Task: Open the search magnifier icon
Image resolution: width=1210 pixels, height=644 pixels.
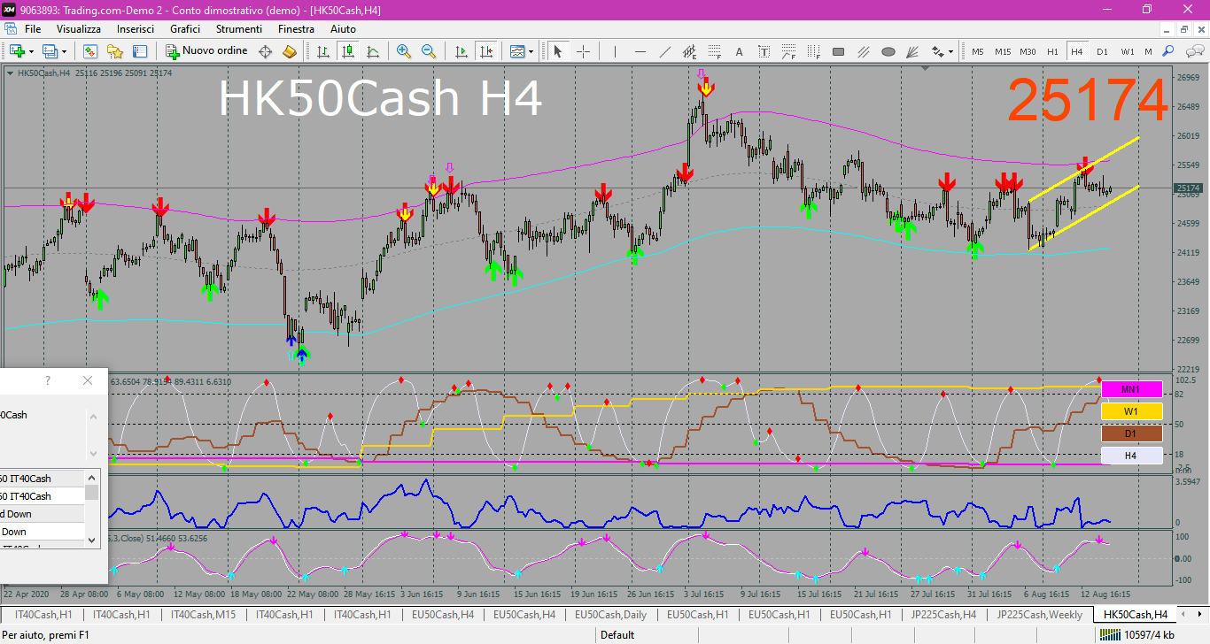Action: click(1168, 51)
